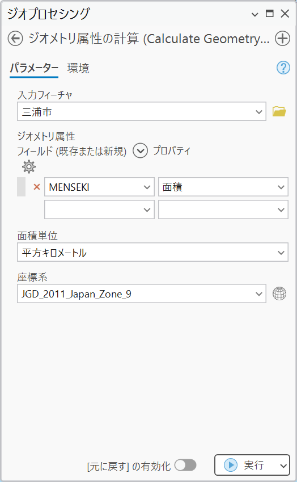Open the 三浦市 input feature dropdown
297x482 pixels.
142,111
